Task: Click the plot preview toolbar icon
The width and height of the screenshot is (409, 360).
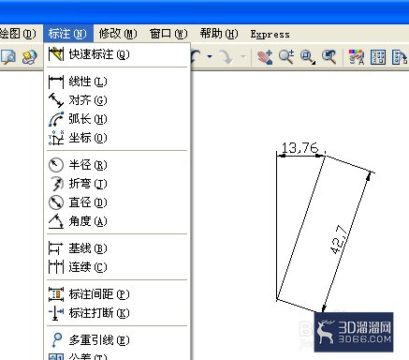Action: coord(8,57)
